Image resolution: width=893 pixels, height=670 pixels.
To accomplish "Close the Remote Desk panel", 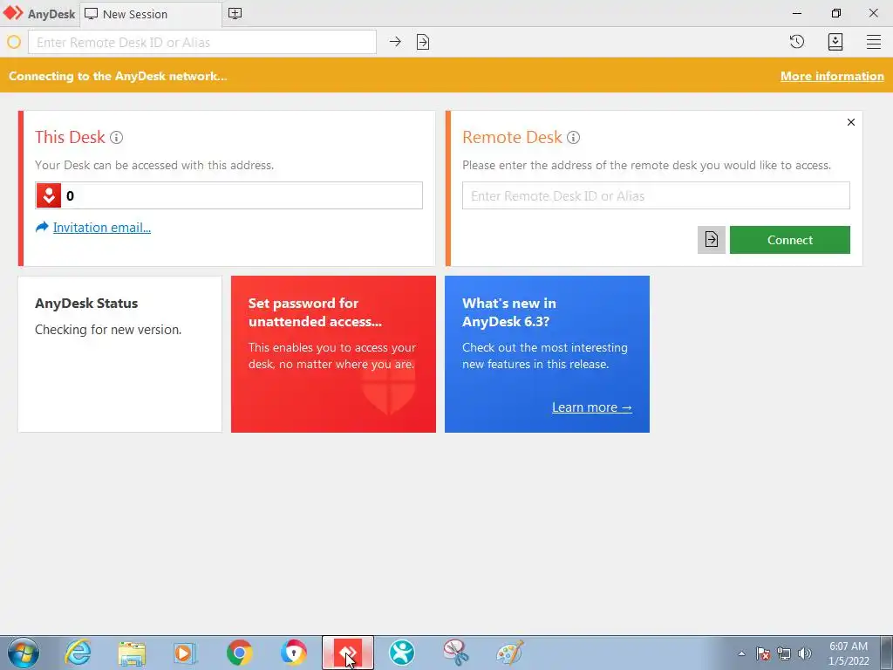I will tap(851, 122).
